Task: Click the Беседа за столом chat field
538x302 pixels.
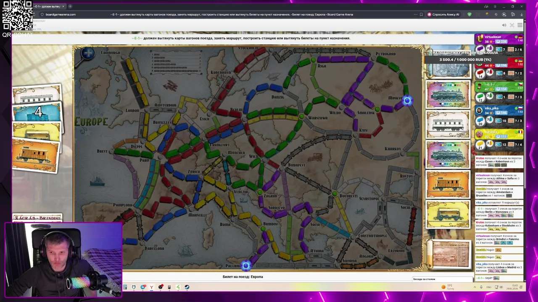Action: 443,279
